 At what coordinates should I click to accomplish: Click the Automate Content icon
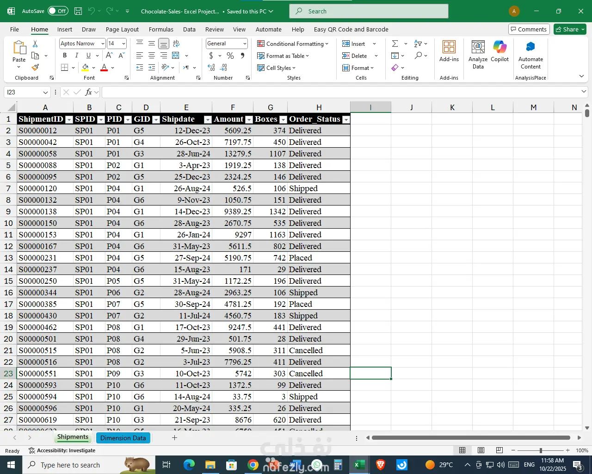tap(530, 55)
